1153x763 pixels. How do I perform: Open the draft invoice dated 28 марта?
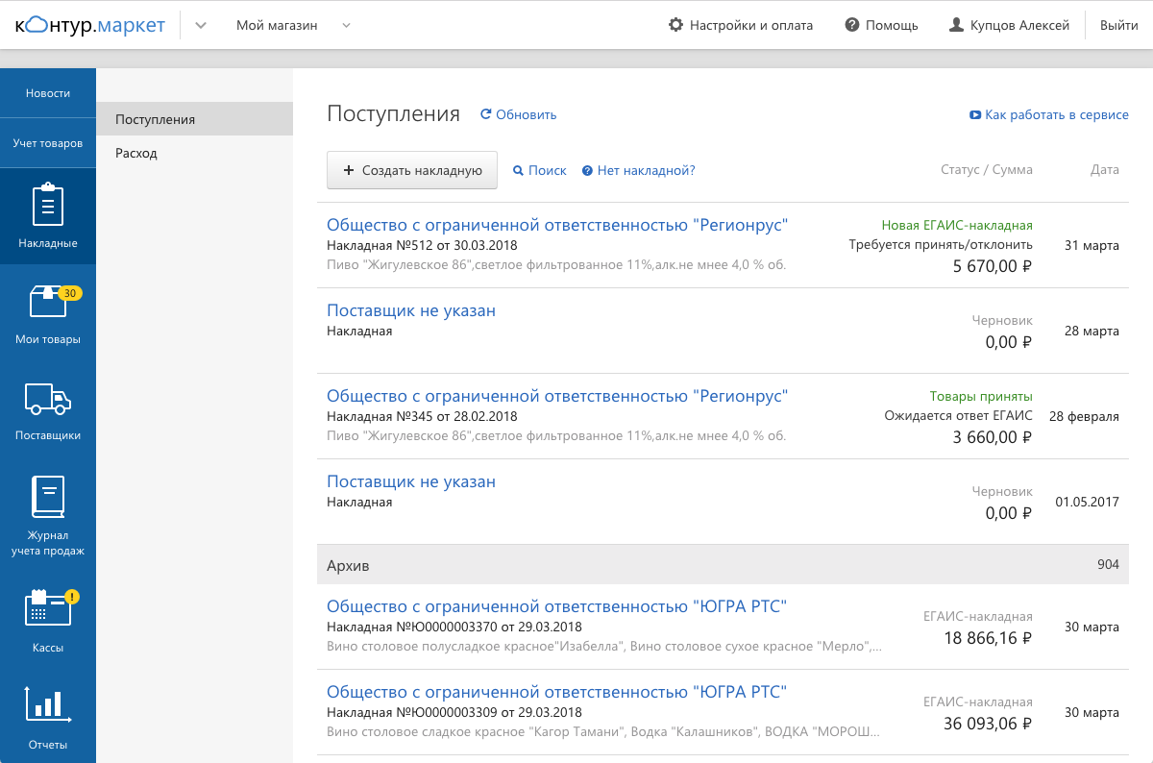tap(411, 310)
